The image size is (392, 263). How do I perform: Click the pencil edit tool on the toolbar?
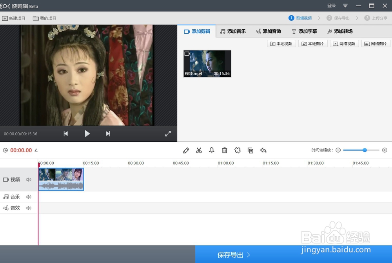point(186,150)
